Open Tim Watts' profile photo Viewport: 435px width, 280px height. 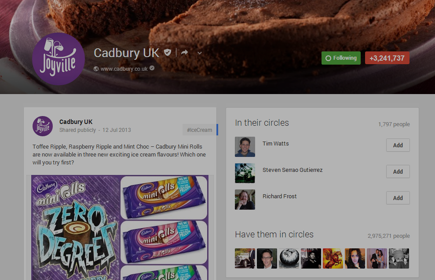pos(245,146)
